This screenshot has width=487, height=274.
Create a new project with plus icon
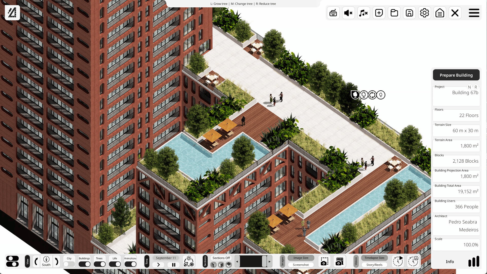tap(379, 13)
